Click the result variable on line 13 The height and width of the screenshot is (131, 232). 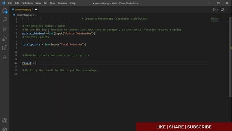pos(27,63)
